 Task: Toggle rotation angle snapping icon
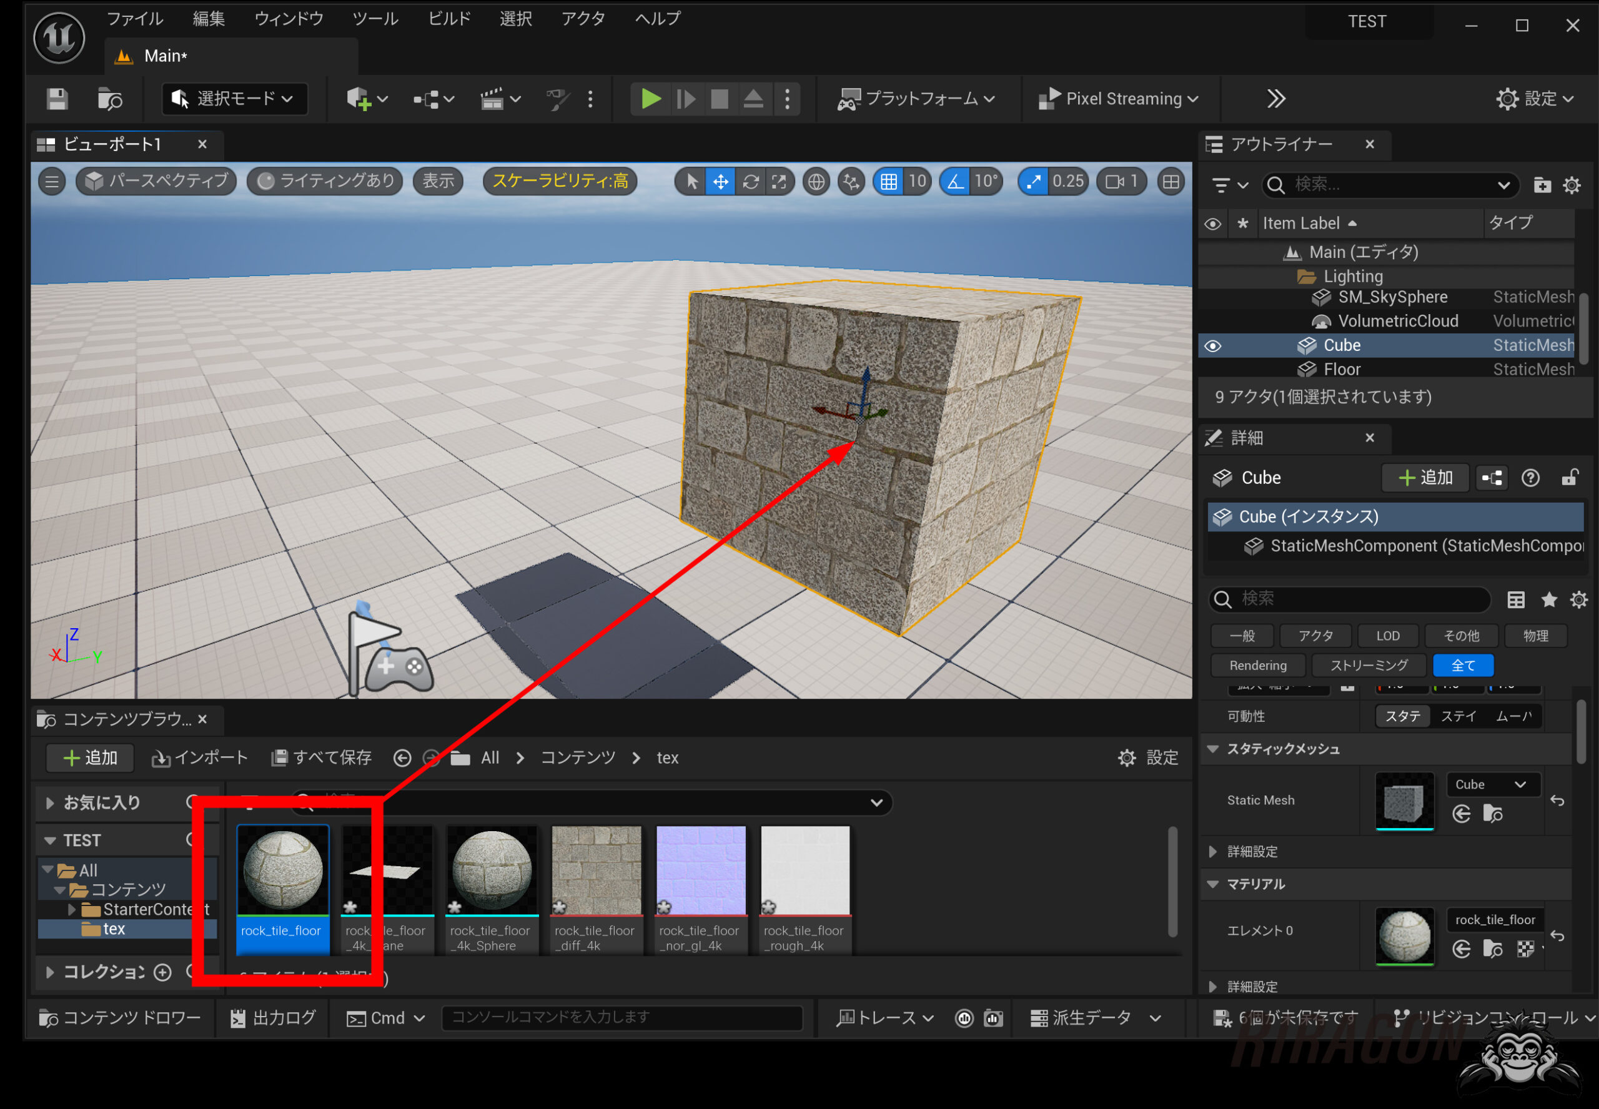[x=955, y=182]
